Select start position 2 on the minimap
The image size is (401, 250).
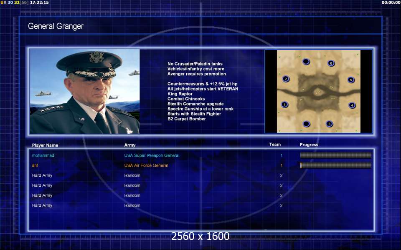(286, 79)
